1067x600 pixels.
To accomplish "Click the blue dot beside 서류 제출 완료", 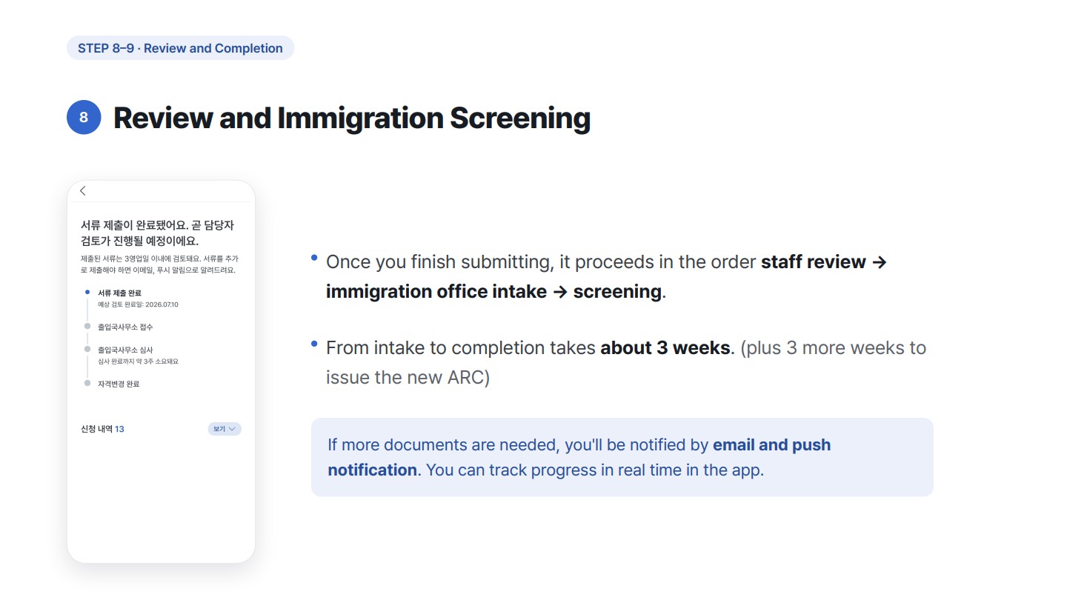I will [x=87, y=293].
